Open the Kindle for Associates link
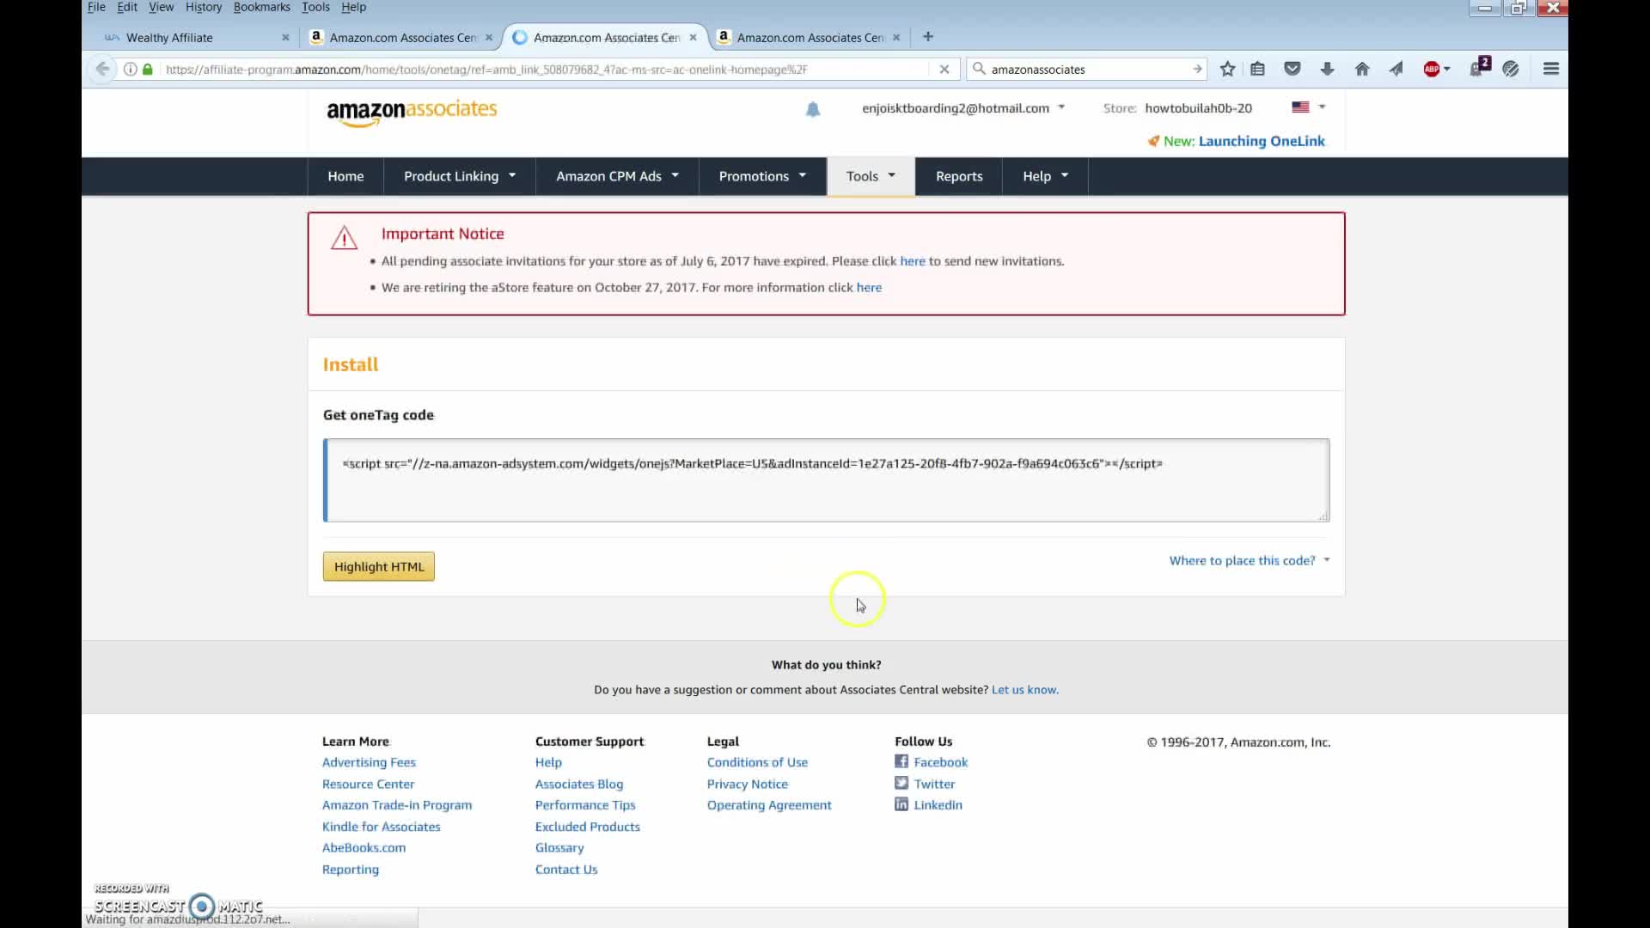The height and width of the screenshot is (928, 1650). point(381,827)
